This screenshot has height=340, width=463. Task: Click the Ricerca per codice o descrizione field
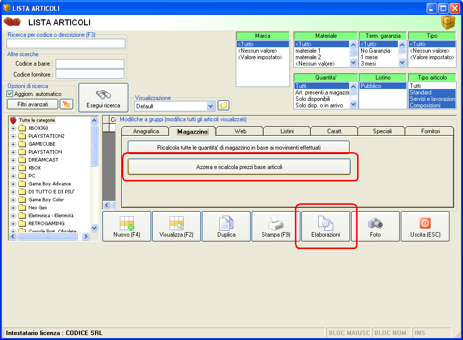coord(66,44)
